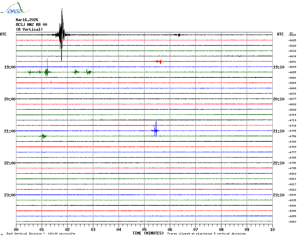Screen dimensions: 298x238
Task: Click the Mar16,2026 date label
Action: (27, 20)
